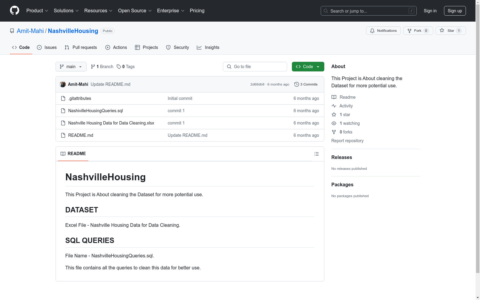The height and width of the screenshot is (300, 480).
Task: Expand the Solutions dropdown
Action: pos(66,11)
